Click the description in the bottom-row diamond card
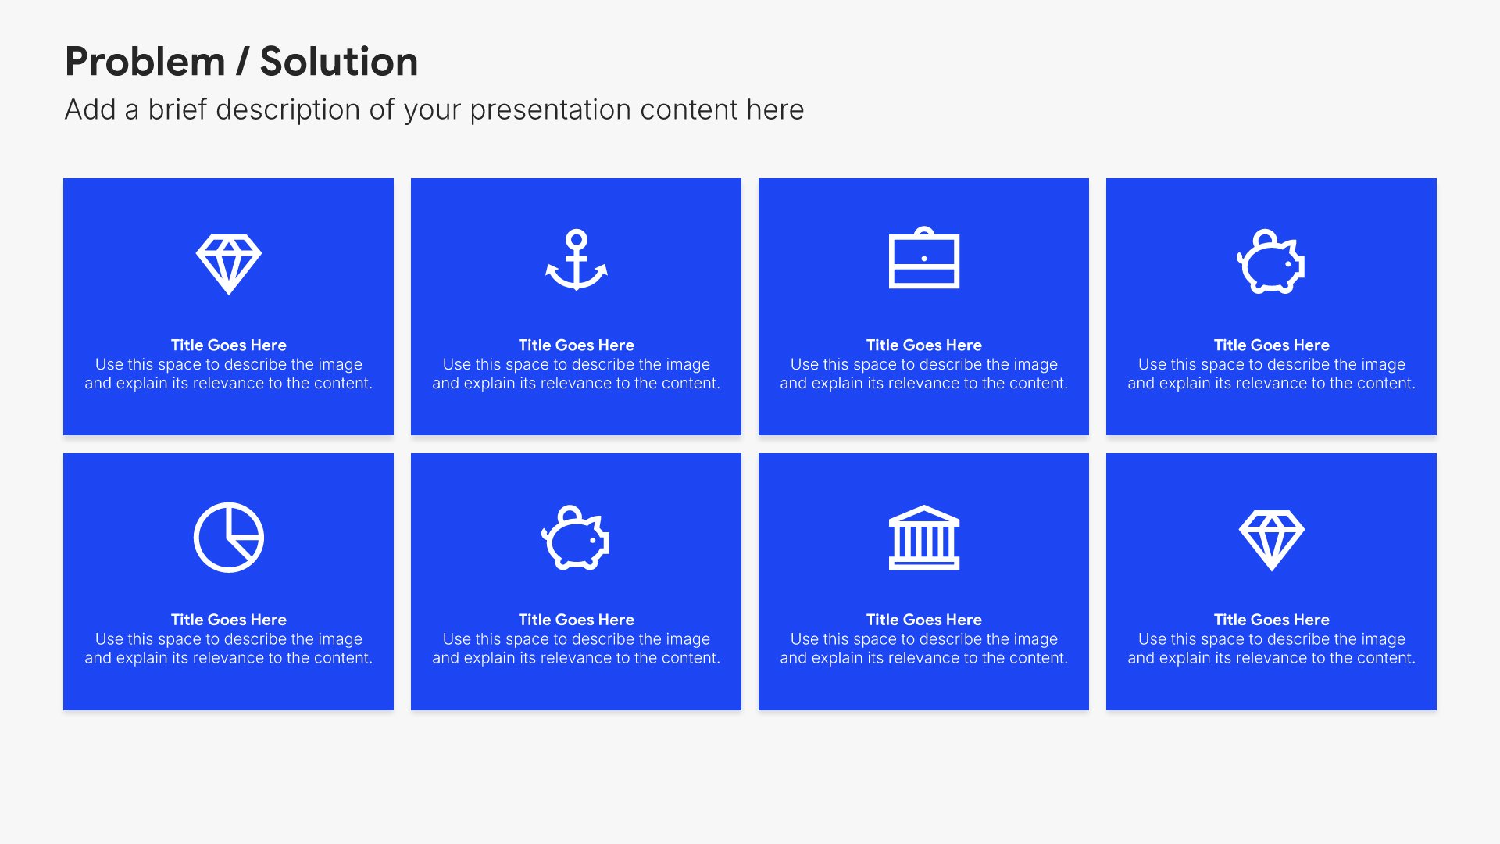Image resolution: width=1500 pixels, height=844 pixels. pos(1272,649)
